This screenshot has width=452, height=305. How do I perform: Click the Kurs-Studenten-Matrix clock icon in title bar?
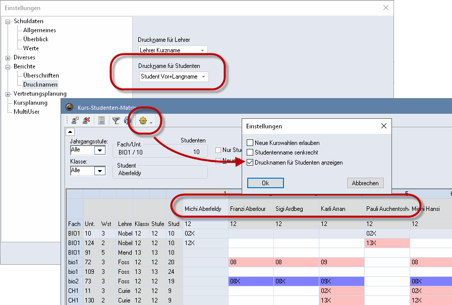pyautogui.click(x=70, y=107)
